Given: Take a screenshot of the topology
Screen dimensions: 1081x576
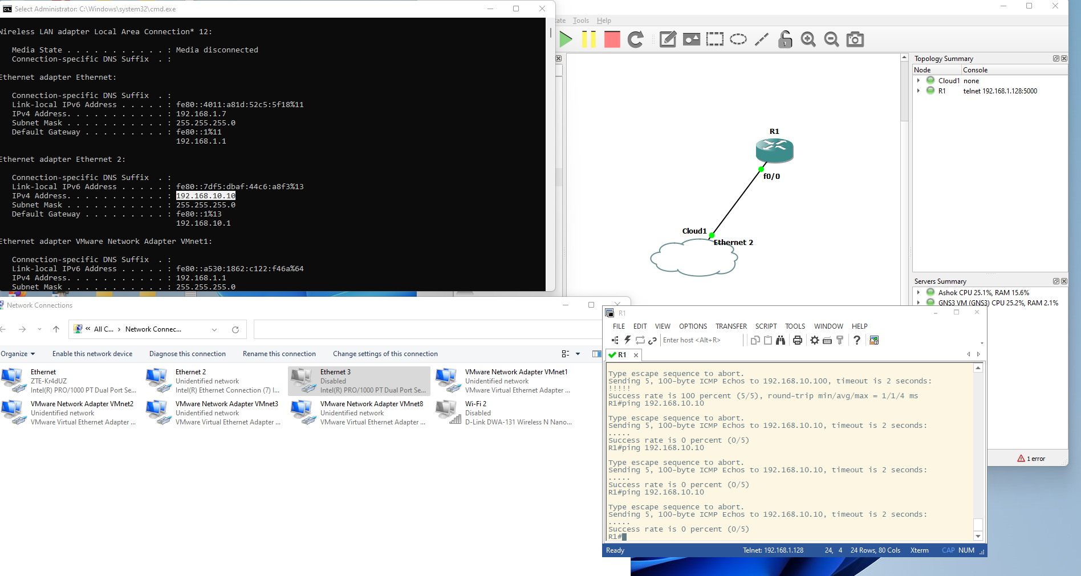Looking at the screenshot, I should (855, 39).
